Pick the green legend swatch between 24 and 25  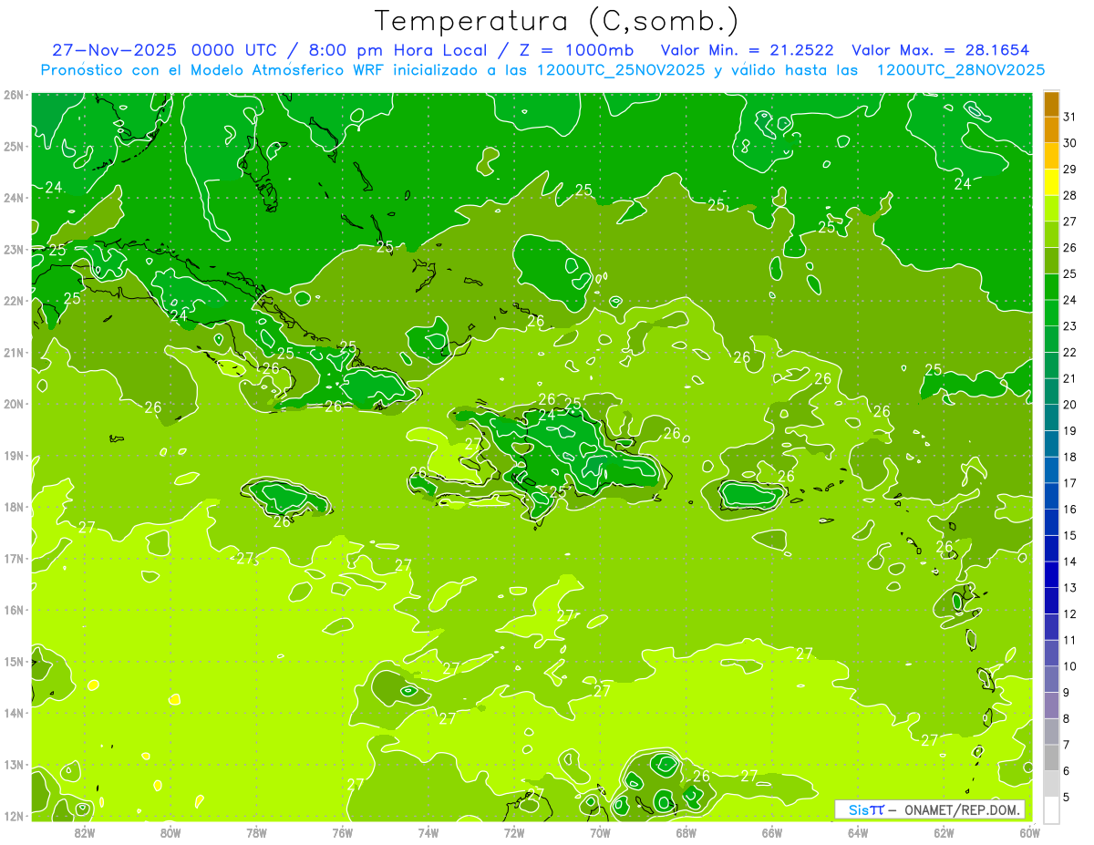[x=1051, y=286]
